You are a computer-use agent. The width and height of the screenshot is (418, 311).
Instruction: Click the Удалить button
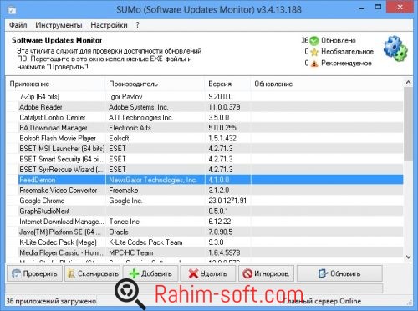(x=208, y=273)
